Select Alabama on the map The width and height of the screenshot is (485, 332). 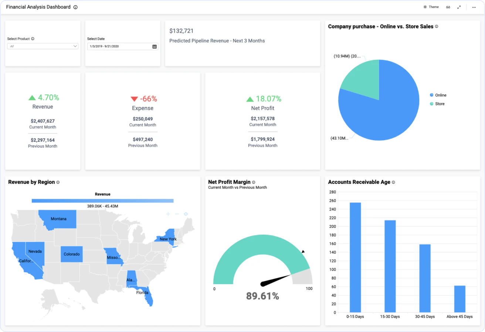click(130, 280)
